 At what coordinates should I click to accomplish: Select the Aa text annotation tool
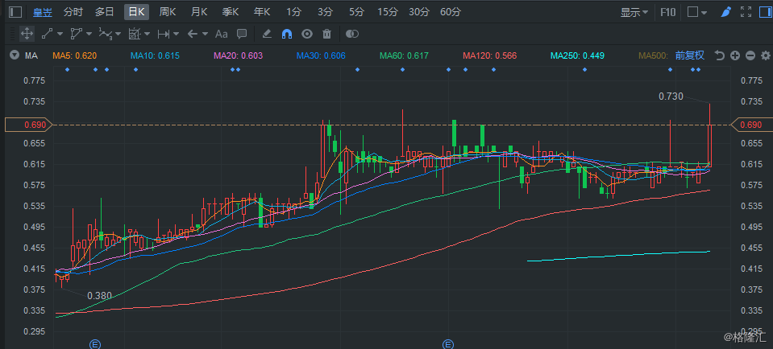222,34
